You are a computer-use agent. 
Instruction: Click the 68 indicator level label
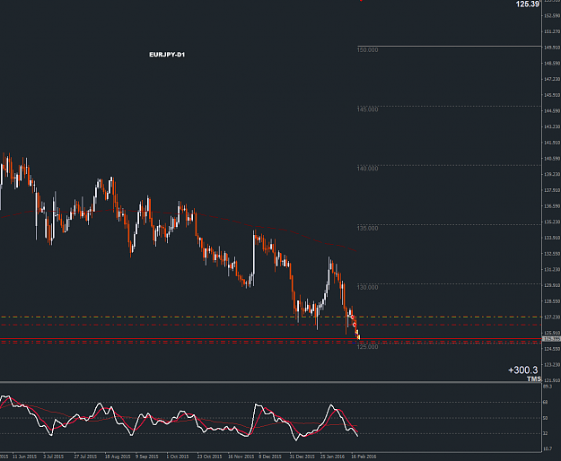[x=545, y=403]
